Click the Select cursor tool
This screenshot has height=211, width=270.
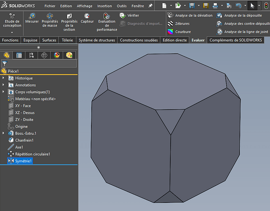point(252,5)
